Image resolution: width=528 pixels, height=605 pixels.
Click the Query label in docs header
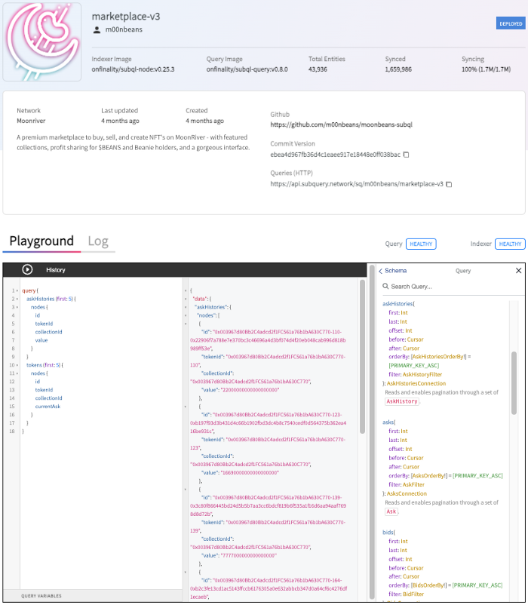click(x=463, y=271)
